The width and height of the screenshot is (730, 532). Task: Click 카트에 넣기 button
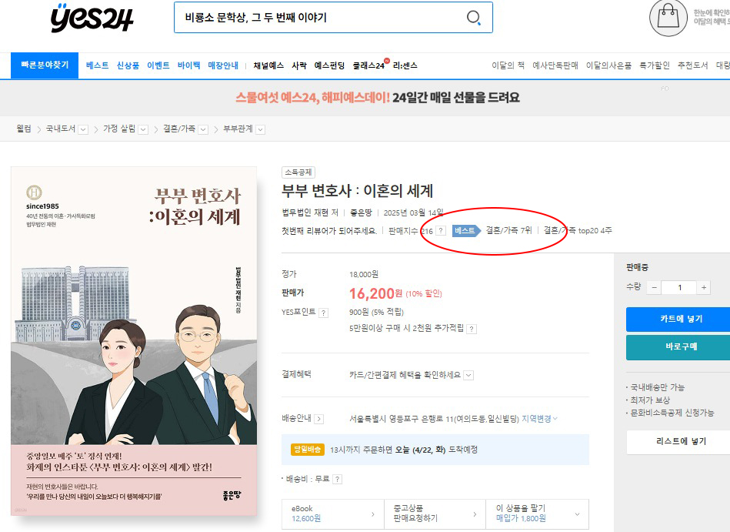pos(680,319)
